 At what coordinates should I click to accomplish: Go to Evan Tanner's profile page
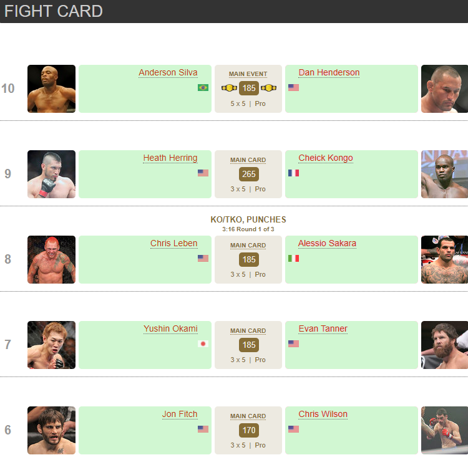[323, 329]
